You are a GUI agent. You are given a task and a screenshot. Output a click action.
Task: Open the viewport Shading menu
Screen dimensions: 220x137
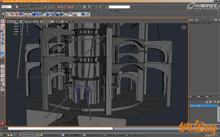click(x=12, y=19)
